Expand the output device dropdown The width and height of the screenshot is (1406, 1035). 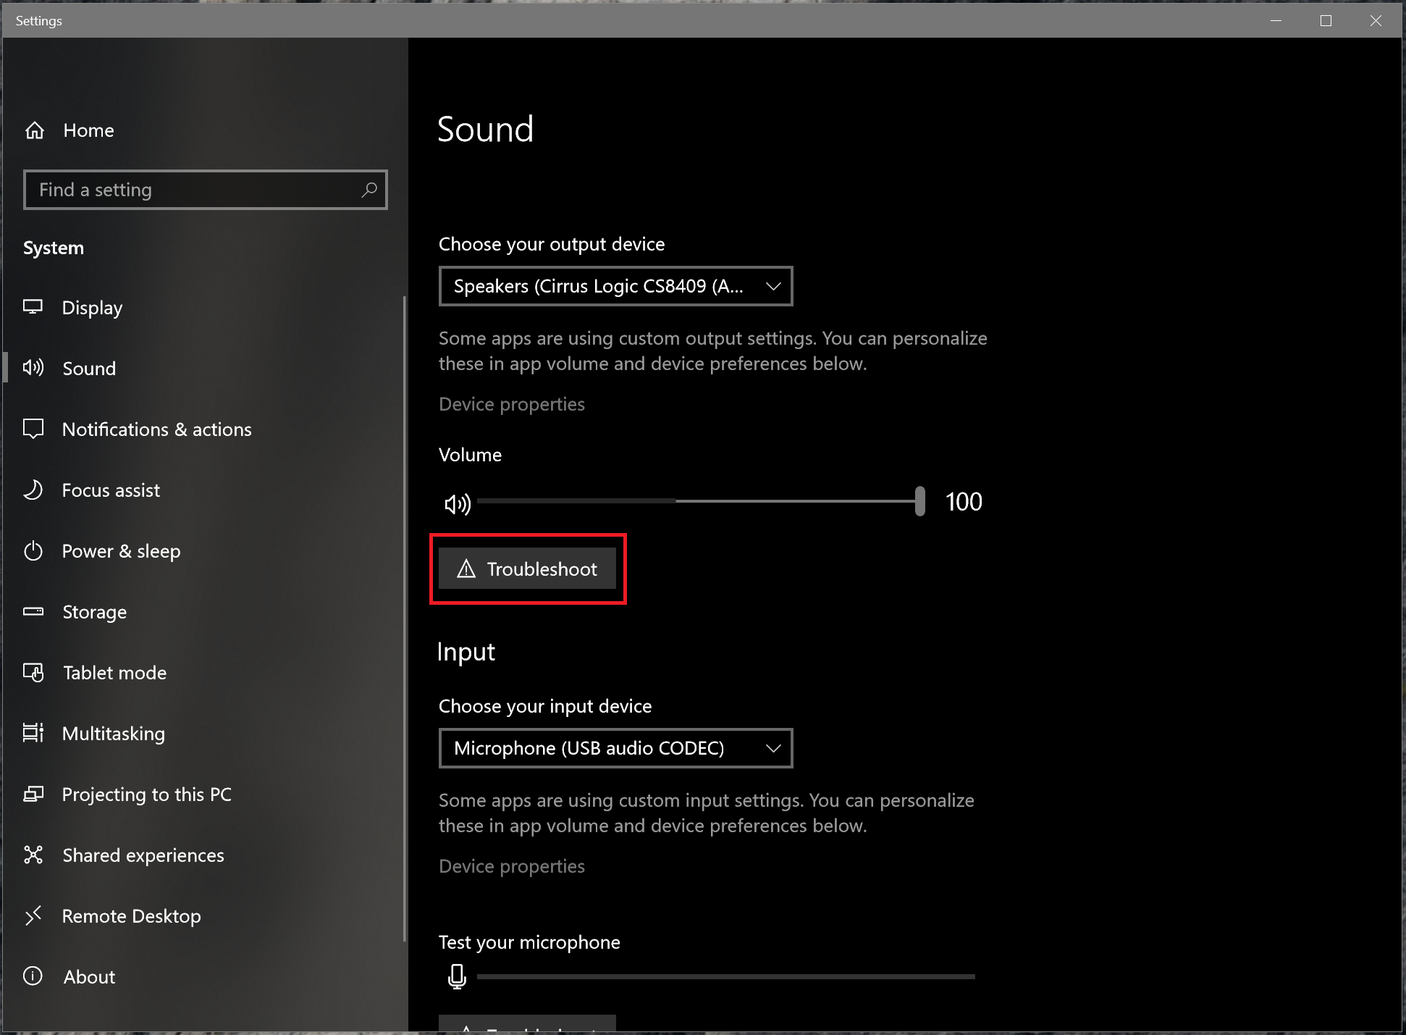click(615, 286)
